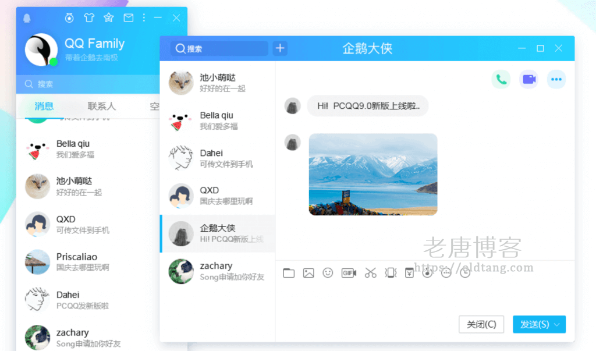The height and width of the screenshot is (351, 596).
Task: View message history with the clock icon
Action: pos(464,272)
